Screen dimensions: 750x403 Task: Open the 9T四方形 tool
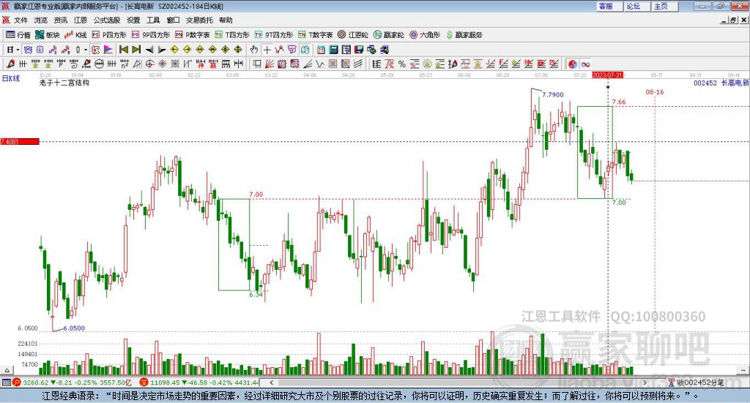click(x=274, y=35)
